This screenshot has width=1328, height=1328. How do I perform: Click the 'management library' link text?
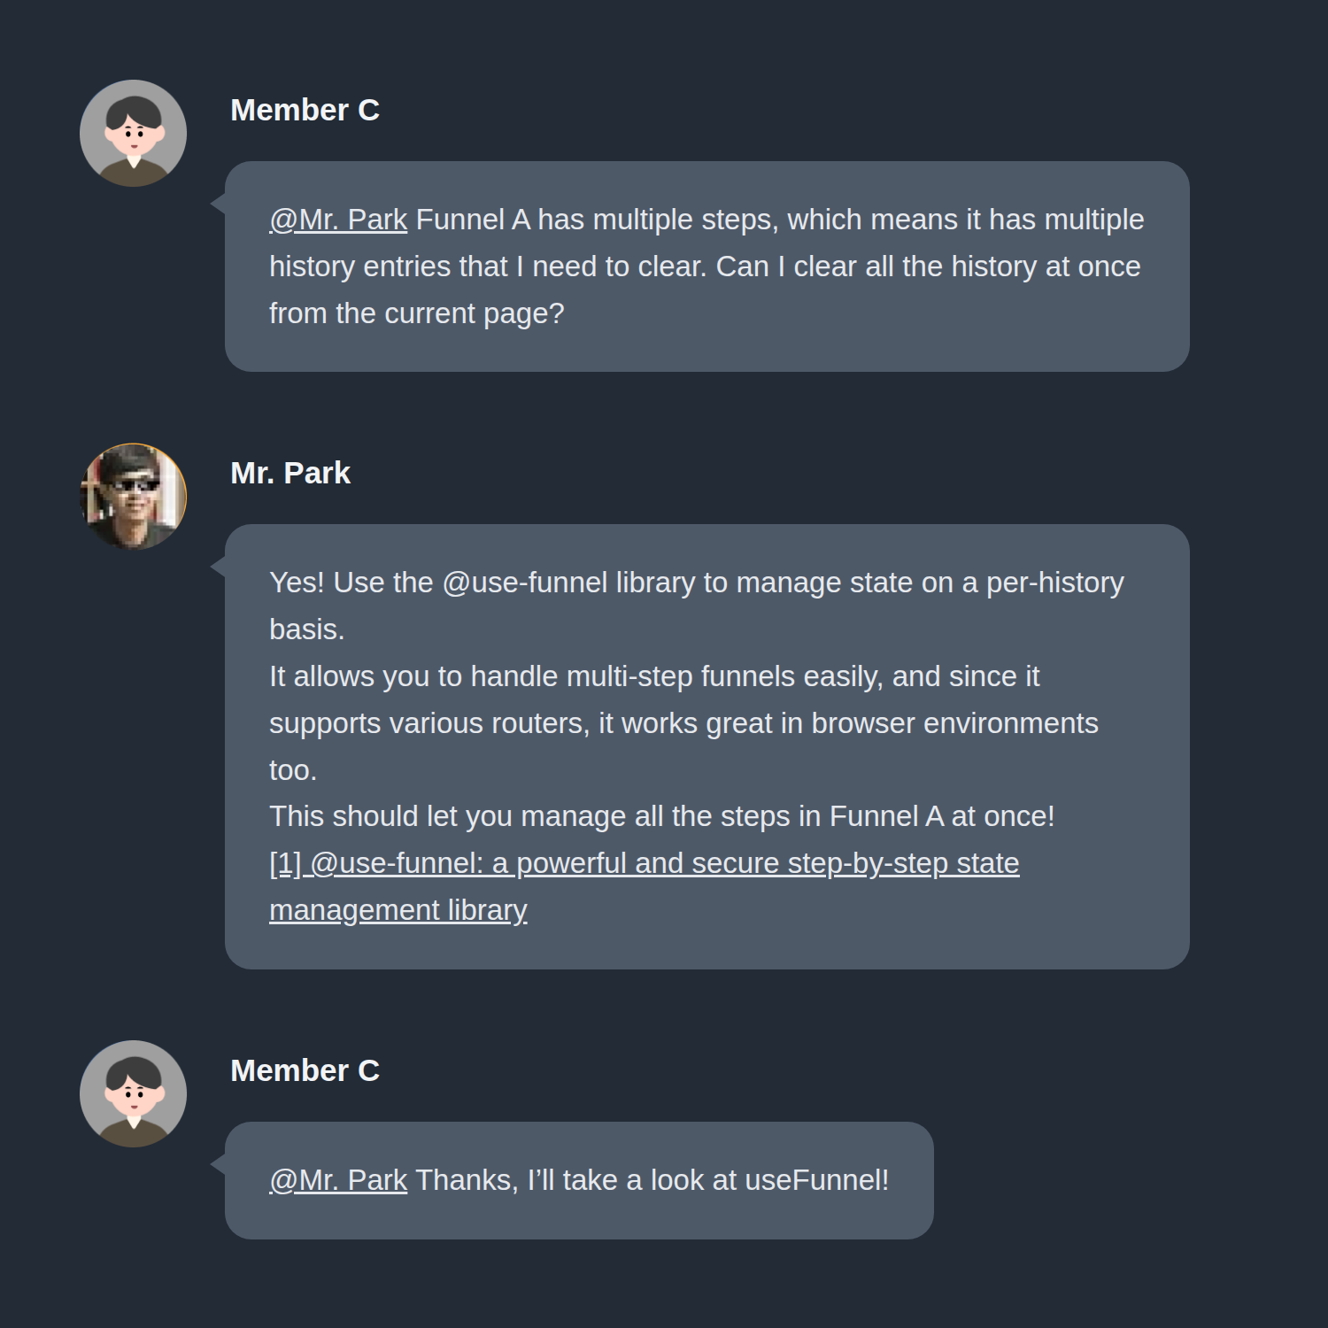pos(398,910)
